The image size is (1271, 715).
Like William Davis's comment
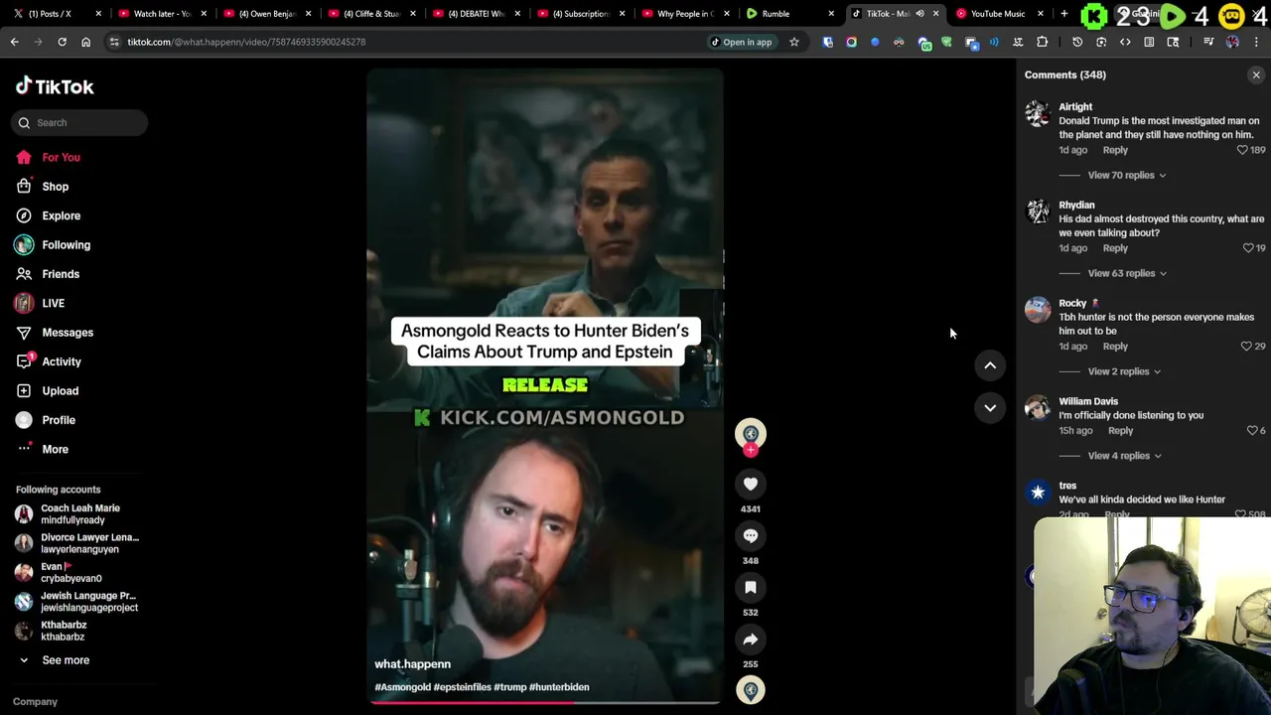pyautogui.click(x=1252, y=431)
